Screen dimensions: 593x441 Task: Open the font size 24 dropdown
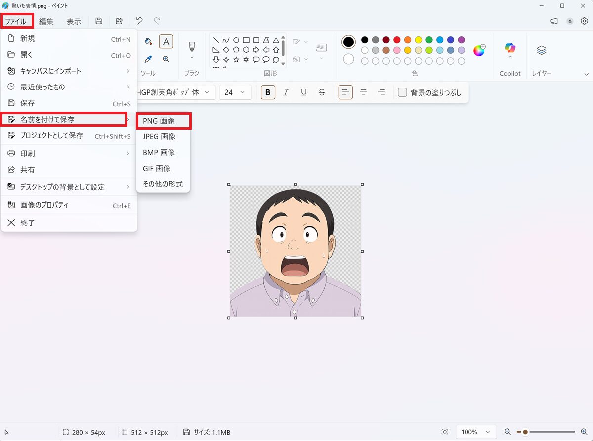coord(235,92)
